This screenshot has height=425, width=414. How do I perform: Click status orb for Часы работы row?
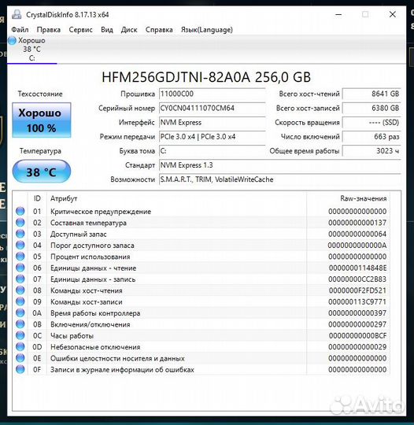pos(20,335)
